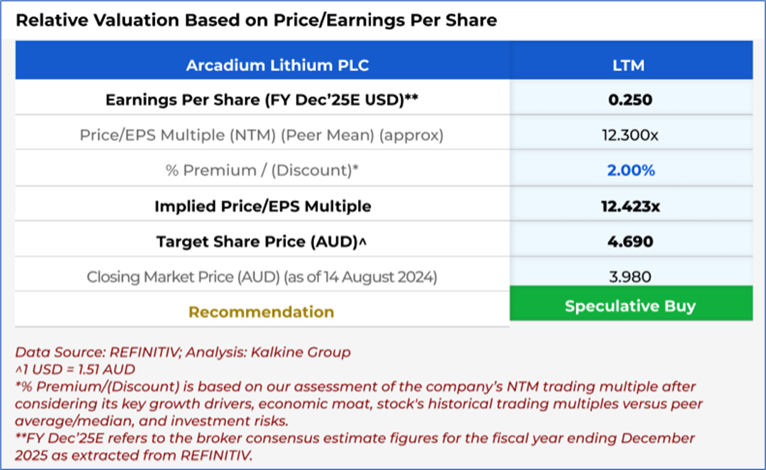Click the Relative Valuation title heading
The height and width of the screenshot is (470, 766).
(256, 20)
